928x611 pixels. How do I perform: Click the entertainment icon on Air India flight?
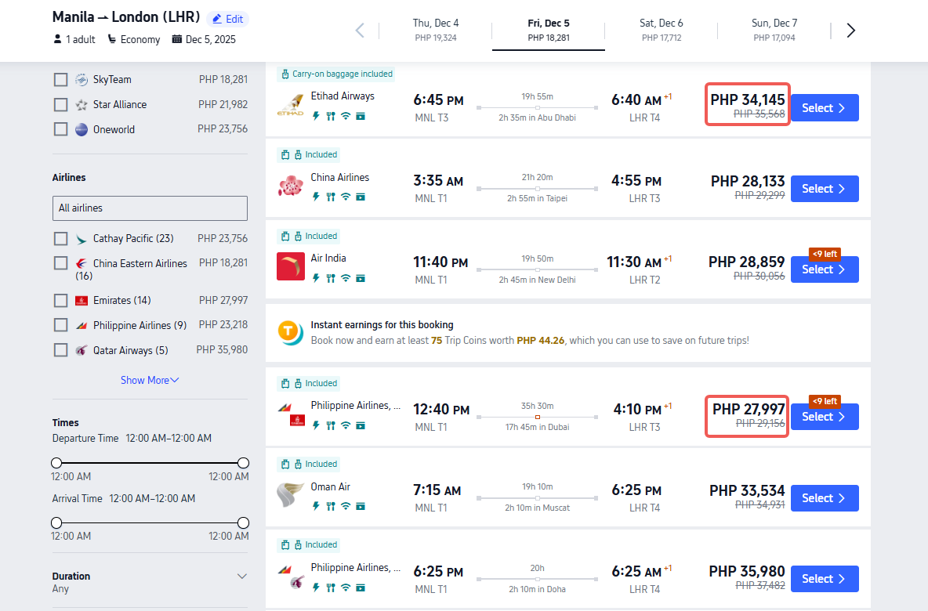click(361, 277)
